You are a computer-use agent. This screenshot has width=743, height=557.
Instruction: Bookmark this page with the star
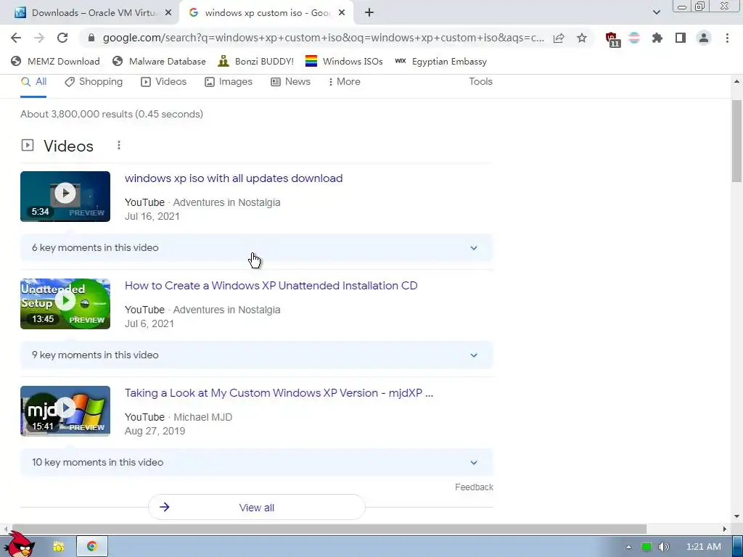[582, 38]
